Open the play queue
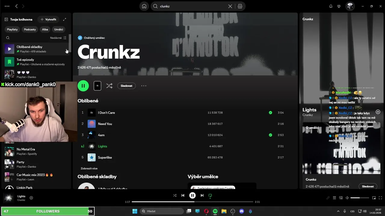Image resolution: width=385 pixels, height=216 pixels. click(x=334, y=198)
